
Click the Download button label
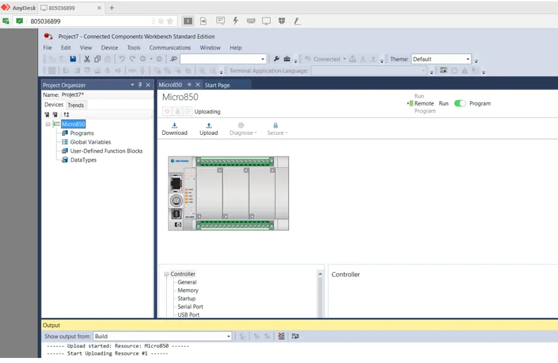pyautogui.click(x=174, y=132)
